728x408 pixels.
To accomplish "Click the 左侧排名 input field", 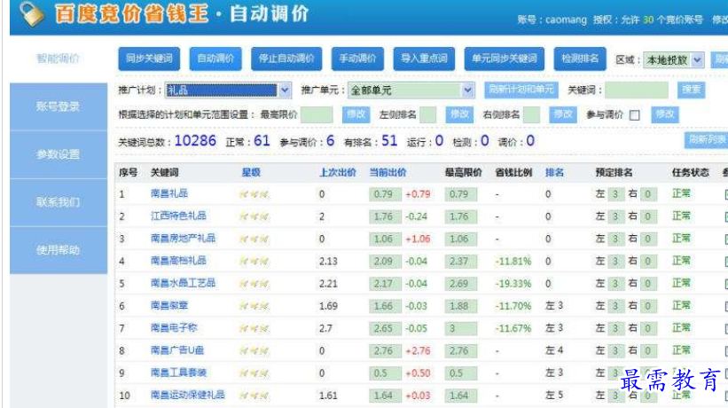I will pos(427,114).
